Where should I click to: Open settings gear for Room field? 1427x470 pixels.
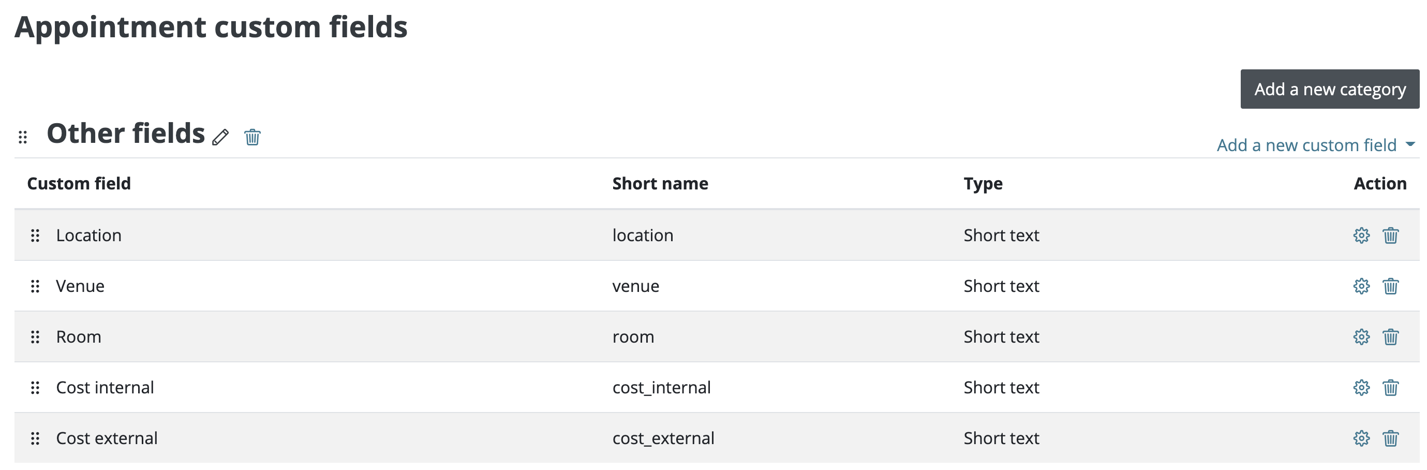pyautogui.click(x=1361, y=337)
